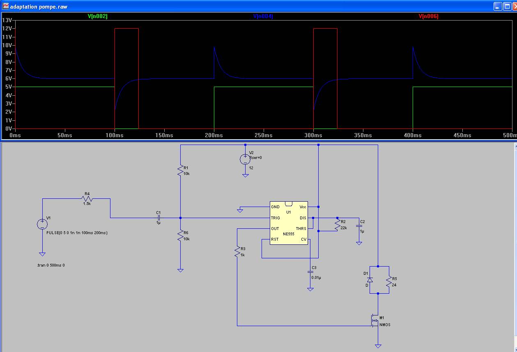Click the 22k value of resistor R2
517x352 pixels.
tap(344, 228)
